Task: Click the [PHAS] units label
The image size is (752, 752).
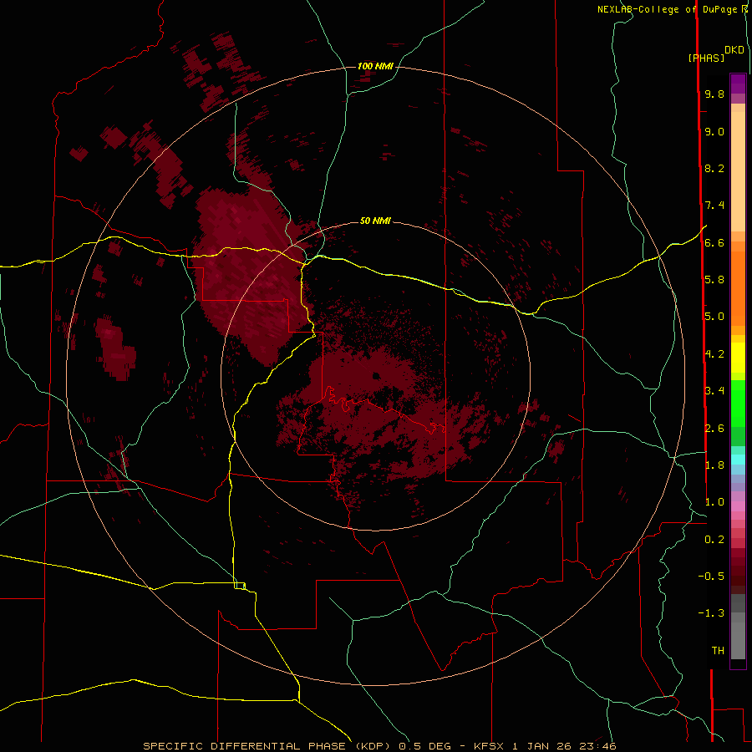Action: (x=706, y=58)
